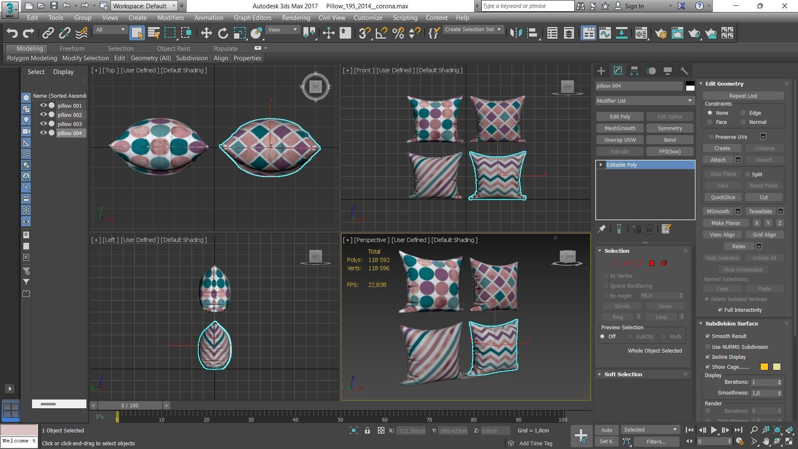Image resolution: width=798 pixels, height=449 pixels.
Task: Click the orange Show Cage color swatch
Action: click(764, 367)
